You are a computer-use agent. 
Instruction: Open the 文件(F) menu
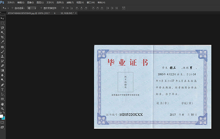click(x=11, y=3)
